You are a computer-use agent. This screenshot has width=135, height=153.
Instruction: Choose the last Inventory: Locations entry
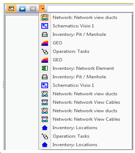pyautogui.click(x=75, y=145)
